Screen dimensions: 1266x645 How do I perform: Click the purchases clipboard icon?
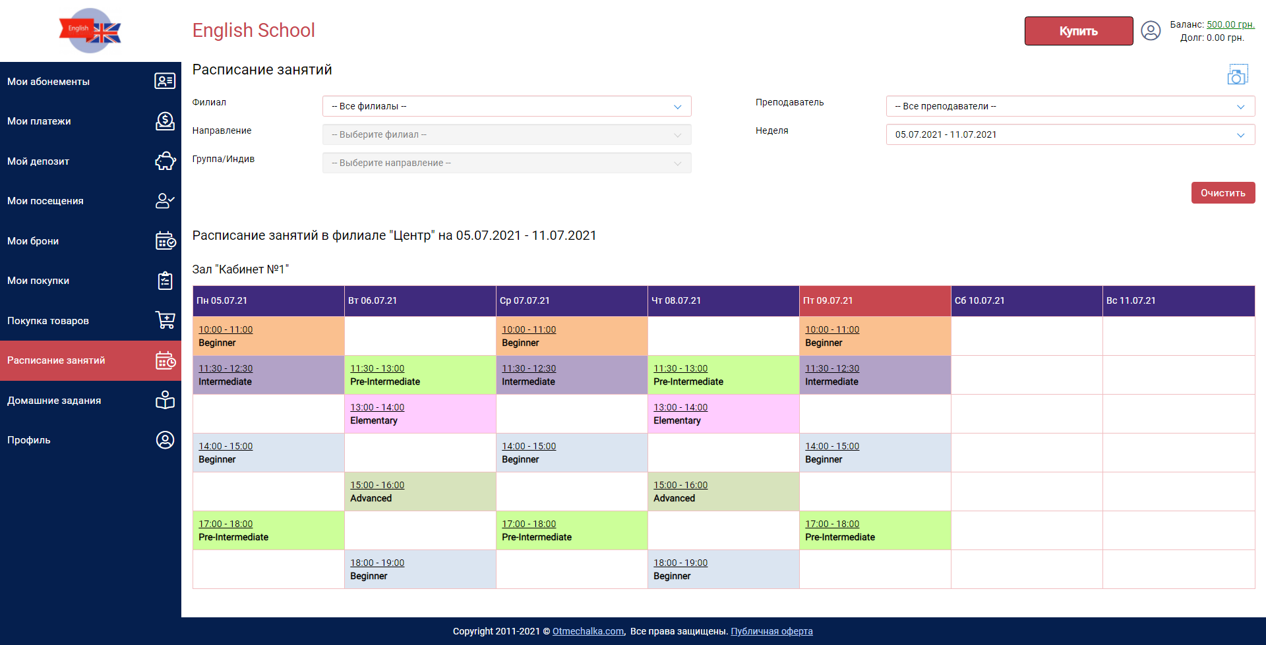click(164, 281)
